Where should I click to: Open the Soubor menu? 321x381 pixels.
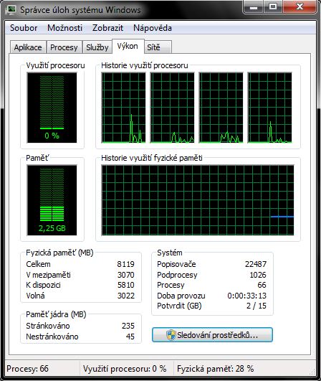(24, 28)
